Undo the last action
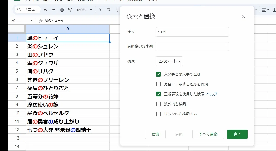 tap(45, 10)
